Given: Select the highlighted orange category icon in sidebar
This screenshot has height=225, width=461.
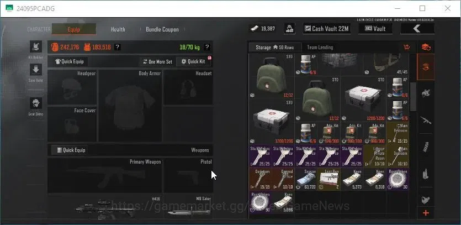Looking at the screenshot, I should pyautogui.click(x=426, y=67).
